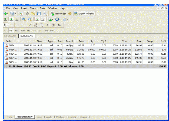The image size is (169, 121).
Task: Open the Insert menu
Action: (24, 8)
